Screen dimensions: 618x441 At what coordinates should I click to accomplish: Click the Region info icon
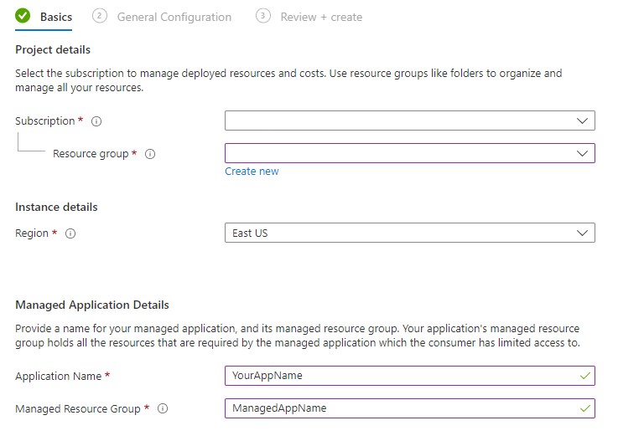[x=70, y=233]
